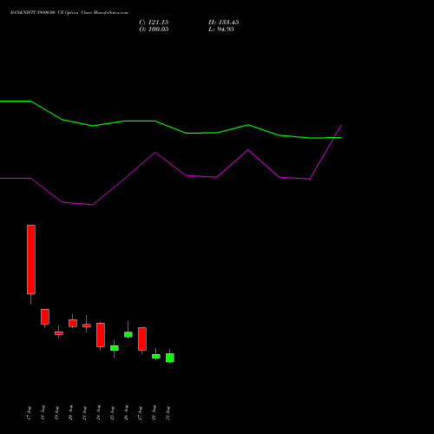Click the purple indicator line
Image resolution: width=434 pixels, height=434 pixels.
click(171, 165)
